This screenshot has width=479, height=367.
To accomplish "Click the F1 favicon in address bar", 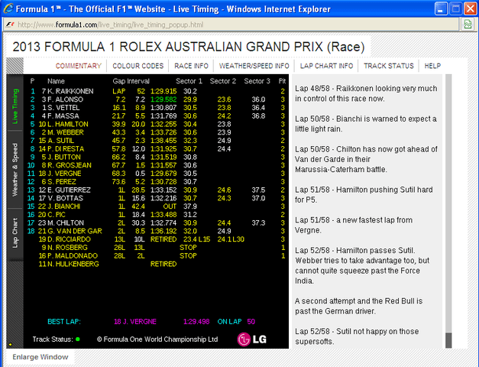I will pos(10,24).
